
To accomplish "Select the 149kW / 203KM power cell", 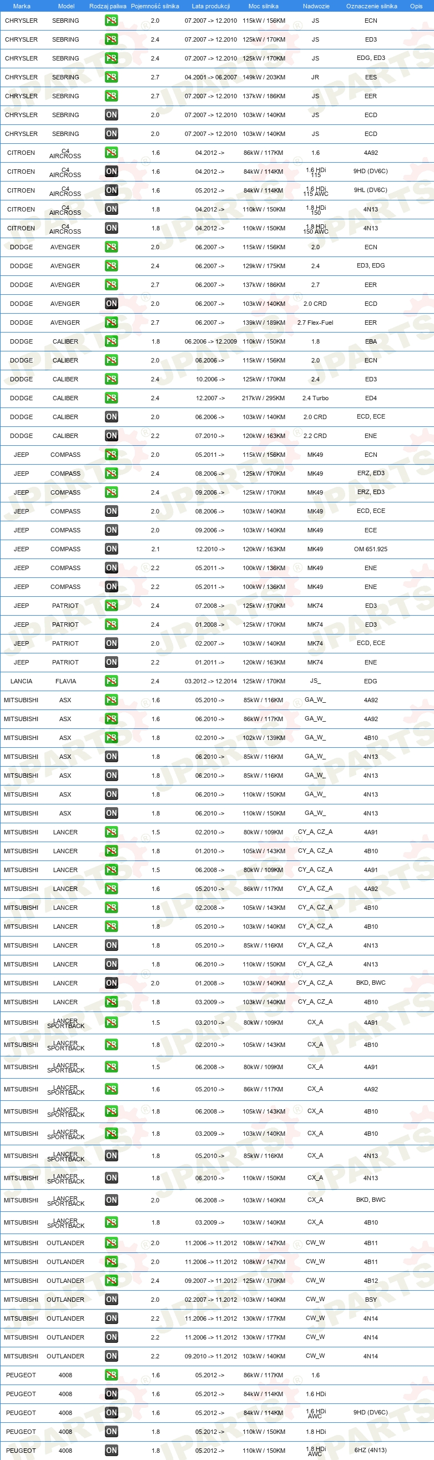I will (x=264, y=77).
